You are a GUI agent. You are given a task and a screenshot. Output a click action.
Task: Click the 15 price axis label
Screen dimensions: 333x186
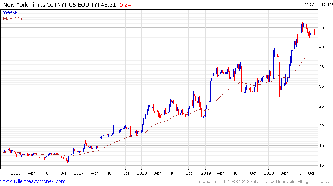click(x=321, y=146)
